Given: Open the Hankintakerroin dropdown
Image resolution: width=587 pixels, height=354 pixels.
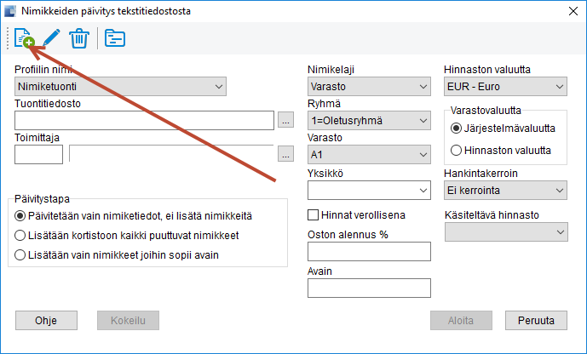Looking at the screenshot, I should (505, 191).
